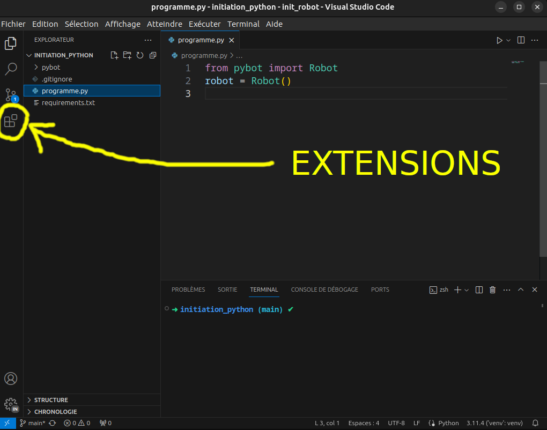The image size is (547, 430).
Task: Click the editor minimap preview
Action: tap(518, 62)
